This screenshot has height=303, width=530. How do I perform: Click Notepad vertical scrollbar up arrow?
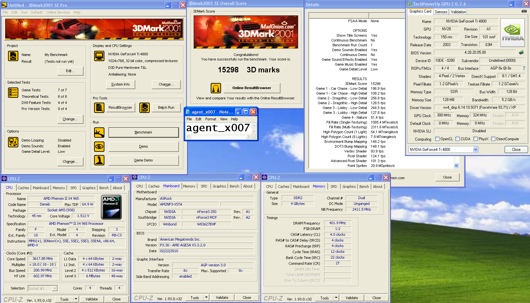pyautogui.click(x=254, y=126)
